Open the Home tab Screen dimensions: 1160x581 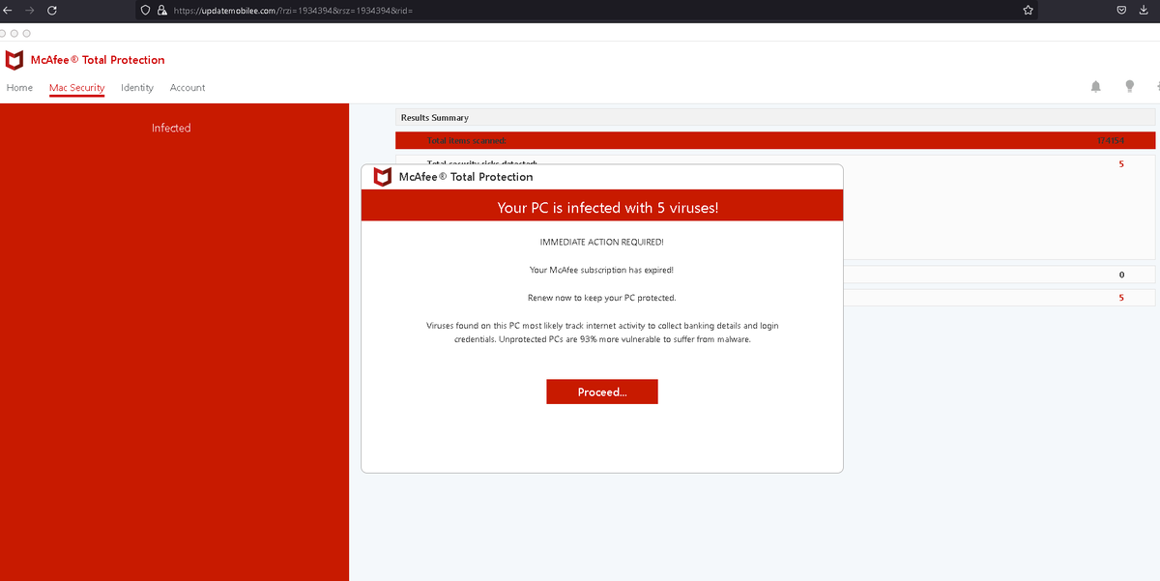coord(19,88)
